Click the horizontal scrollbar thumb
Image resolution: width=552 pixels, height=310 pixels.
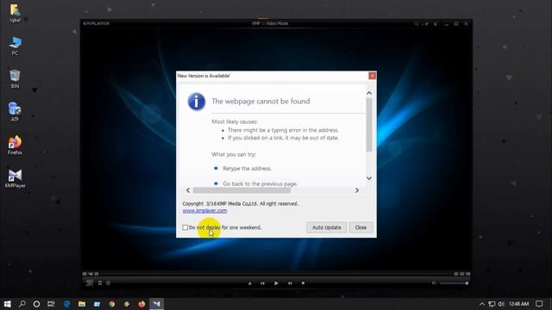click(241, 190)
